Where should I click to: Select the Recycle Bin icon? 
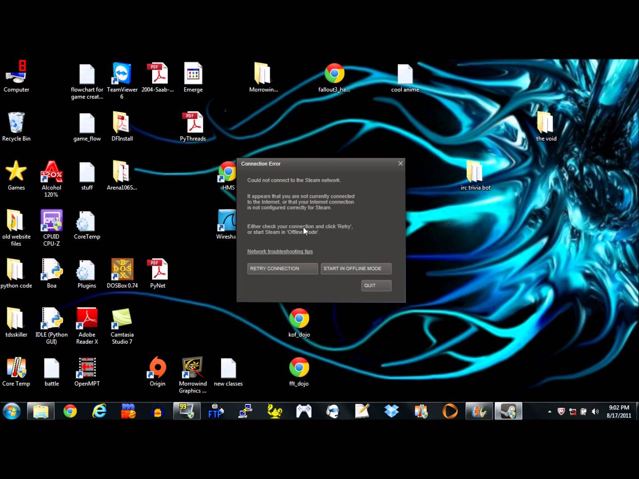coord(16,126)
